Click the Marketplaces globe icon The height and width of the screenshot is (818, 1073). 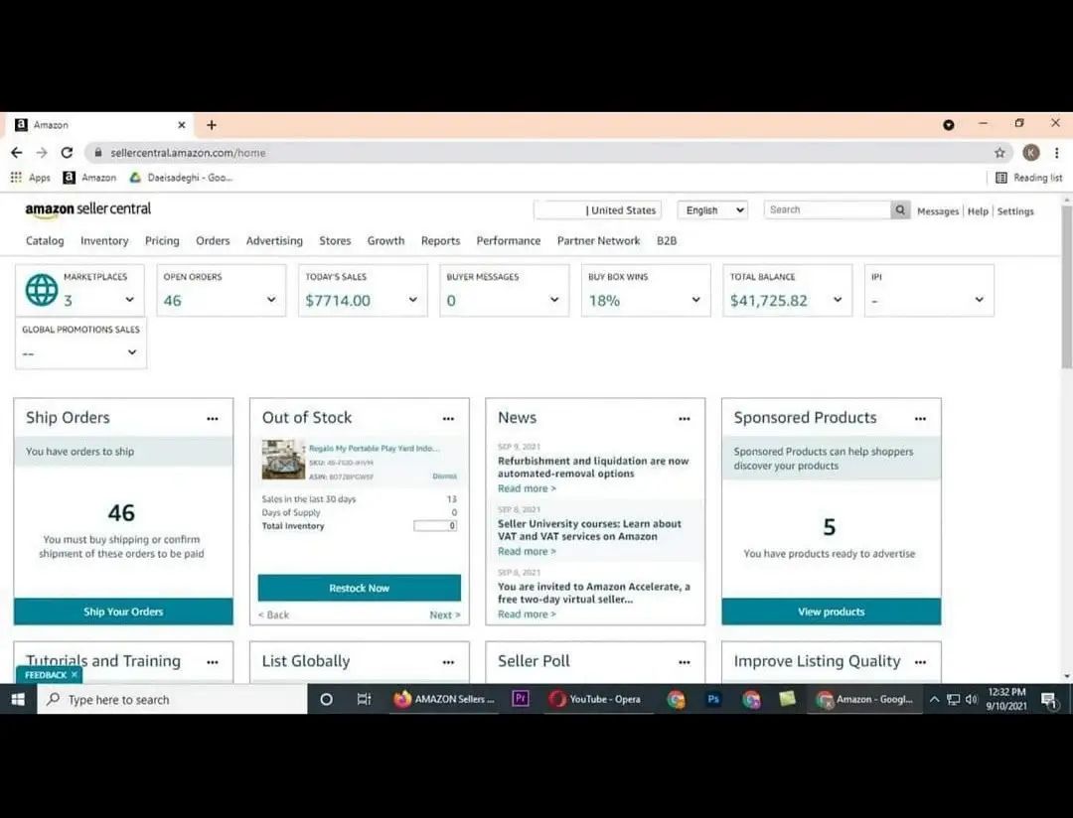pos(42,290)
